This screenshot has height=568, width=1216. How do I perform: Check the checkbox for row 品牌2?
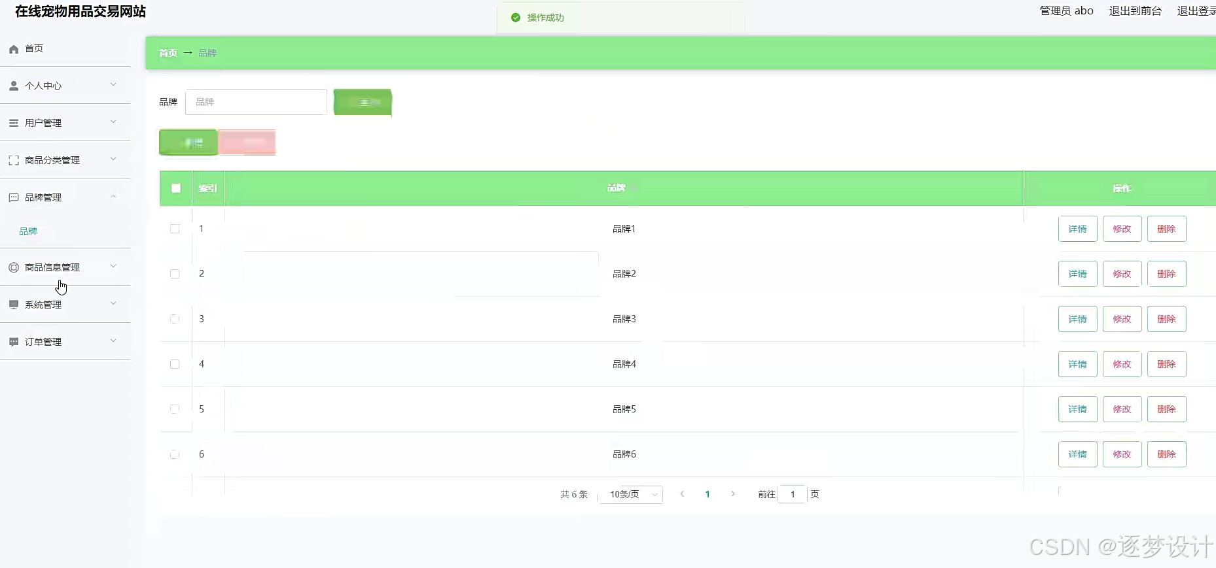(x=175, y=274)
